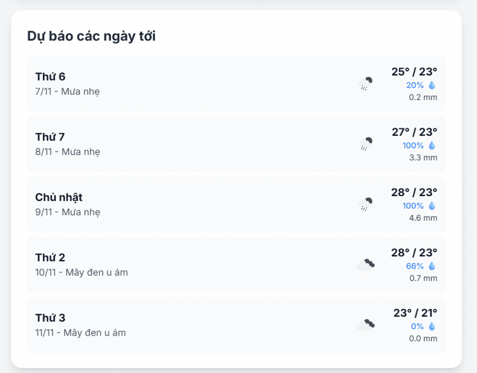Click the water droplet next to 20%
Viewport: 477px width, 373px height.
tap(432, 85)
